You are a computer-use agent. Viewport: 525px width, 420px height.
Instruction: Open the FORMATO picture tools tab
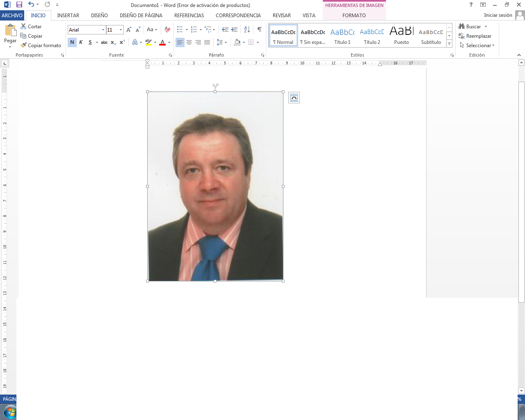click(354, 16)
